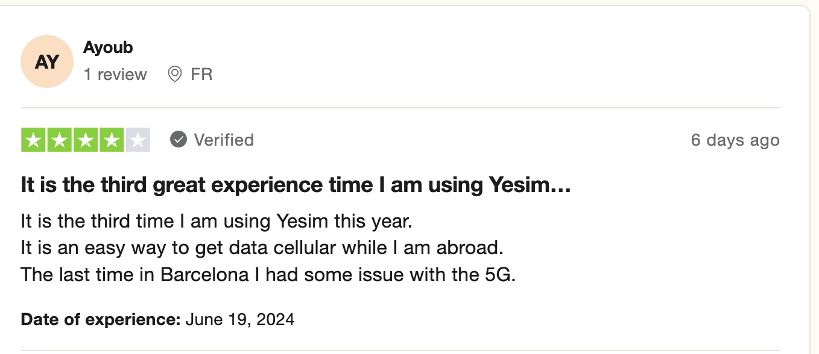Click the Verified label text
Viewport: 819px width, 354px height.
224,140
